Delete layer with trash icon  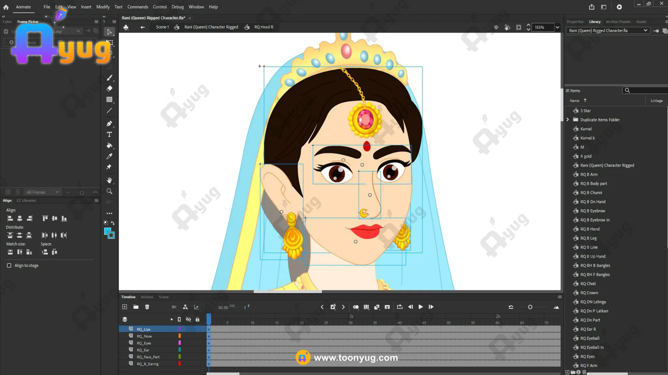(147, 307)
